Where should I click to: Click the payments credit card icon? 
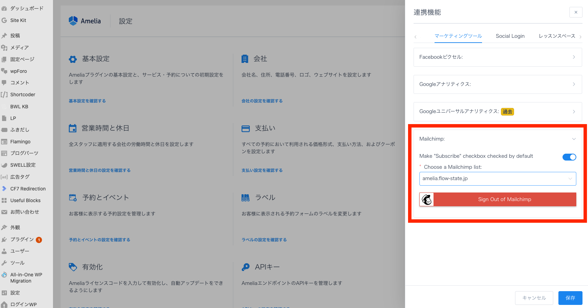[x=246, y=129]
